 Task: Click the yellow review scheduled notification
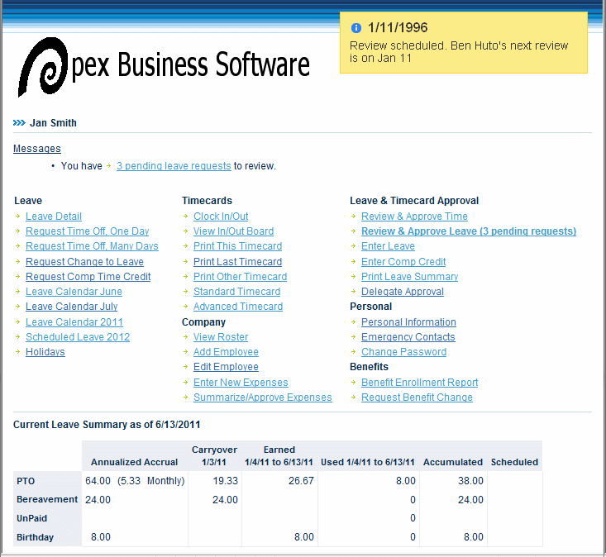point(463,43)
